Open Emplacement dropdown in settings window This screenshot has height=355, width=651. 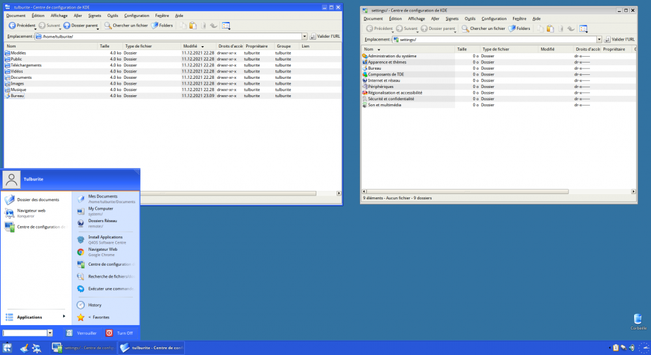pos(599,40)
